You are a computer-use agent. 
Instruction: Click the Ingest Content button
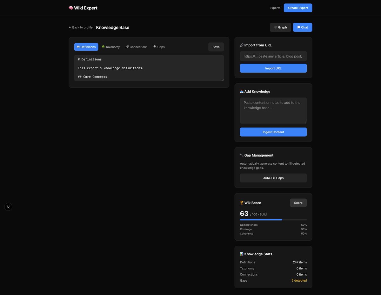click(273, 132)
